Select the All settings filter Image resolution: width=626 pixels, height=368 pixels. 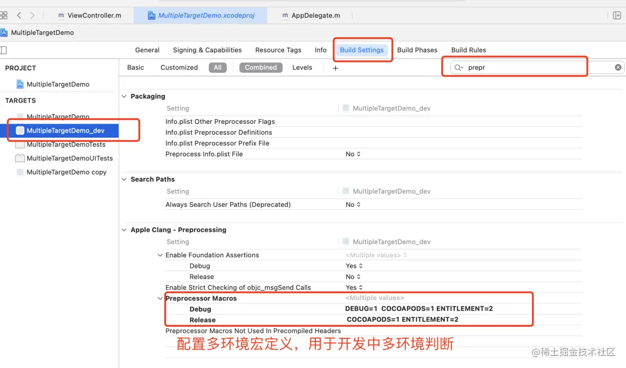click(218, 67)
